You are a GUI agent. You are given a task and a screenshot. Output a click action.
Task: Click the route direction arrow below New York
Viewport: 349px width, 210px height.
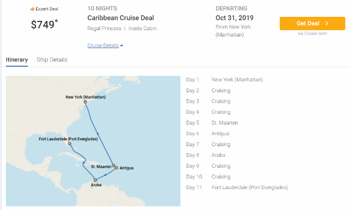click(98, 133)
